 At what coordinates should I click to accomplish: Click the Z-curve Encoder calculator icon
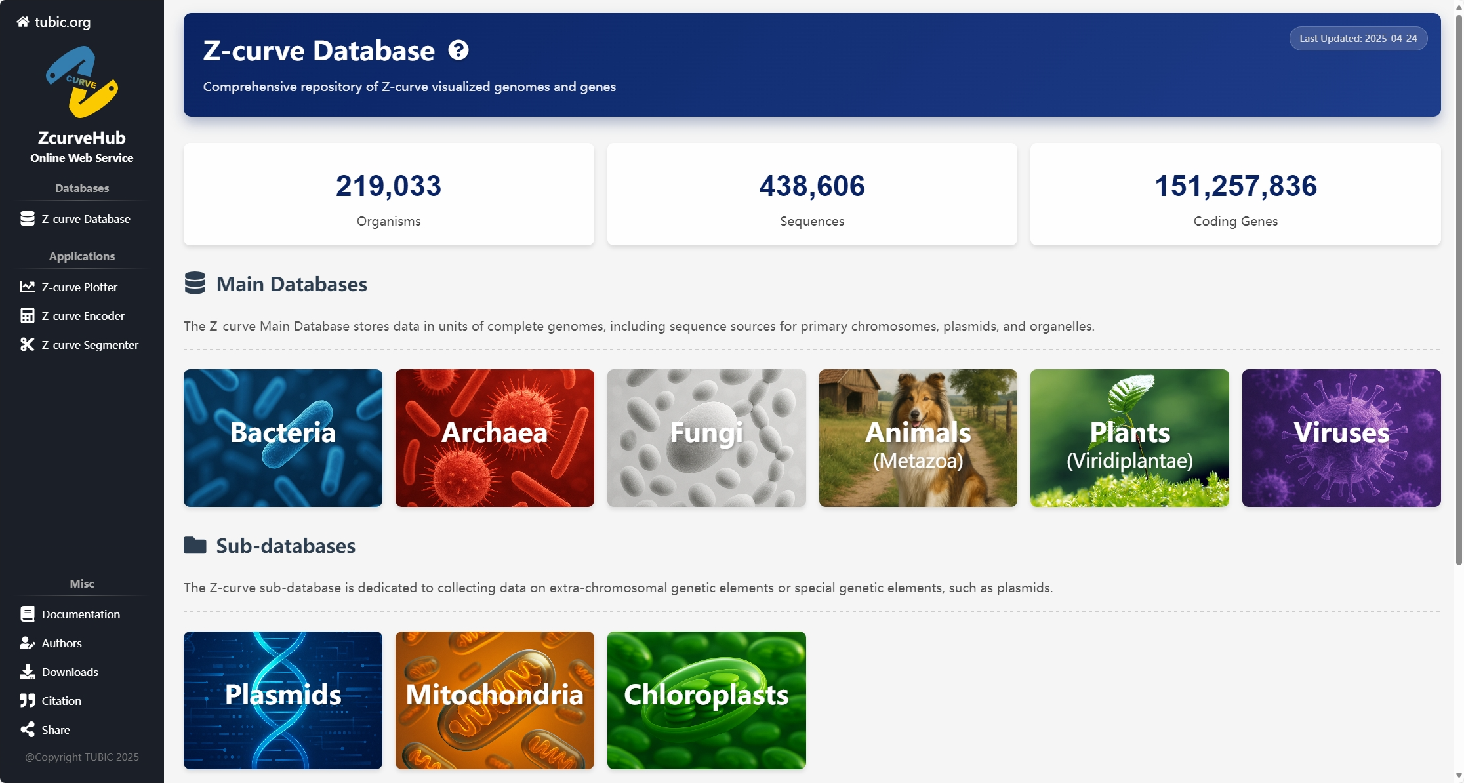(x=27, y=315)
